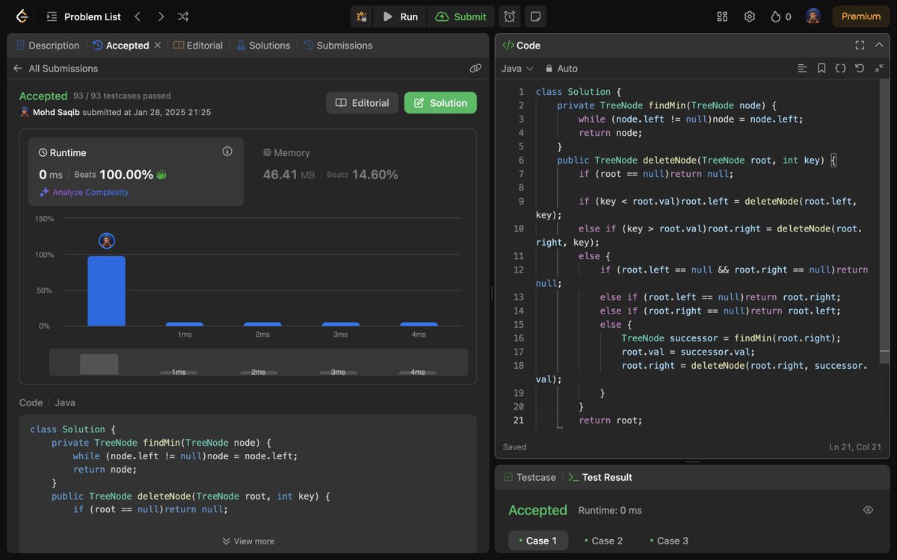This screenshot has height=560, width=897.
Task: Switch to the Testcase tab
Action: [530, 477]
